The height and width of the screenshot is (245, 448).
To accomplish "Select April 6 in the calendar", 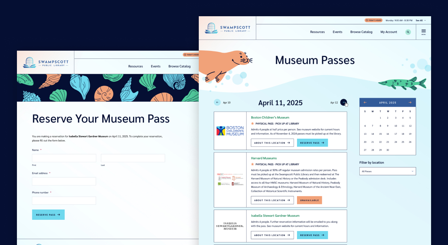I will (365, 126).
